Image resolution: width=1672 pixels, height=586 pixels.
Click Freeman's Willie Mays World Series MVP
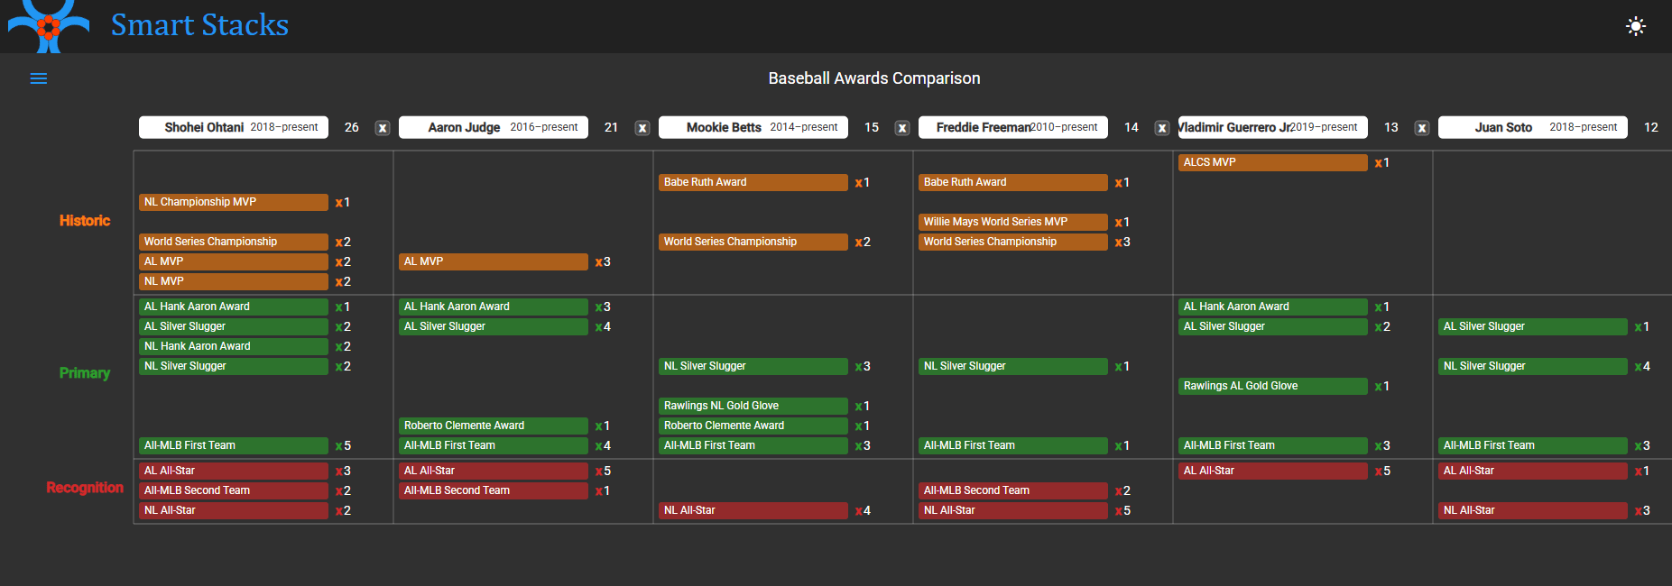[1013, 222]
